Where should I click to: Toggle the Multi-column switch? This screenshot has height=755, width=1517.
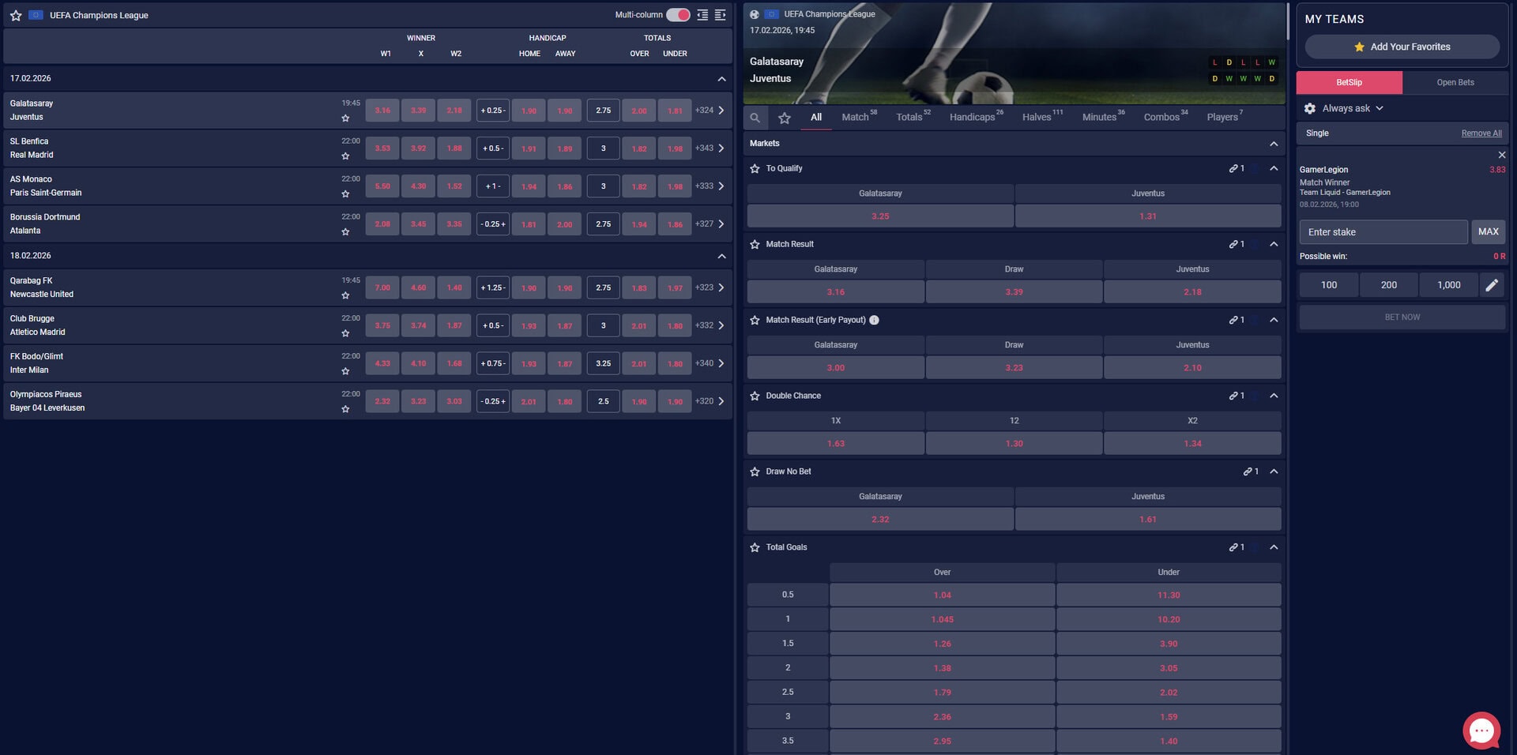click(x=678, y=15)
